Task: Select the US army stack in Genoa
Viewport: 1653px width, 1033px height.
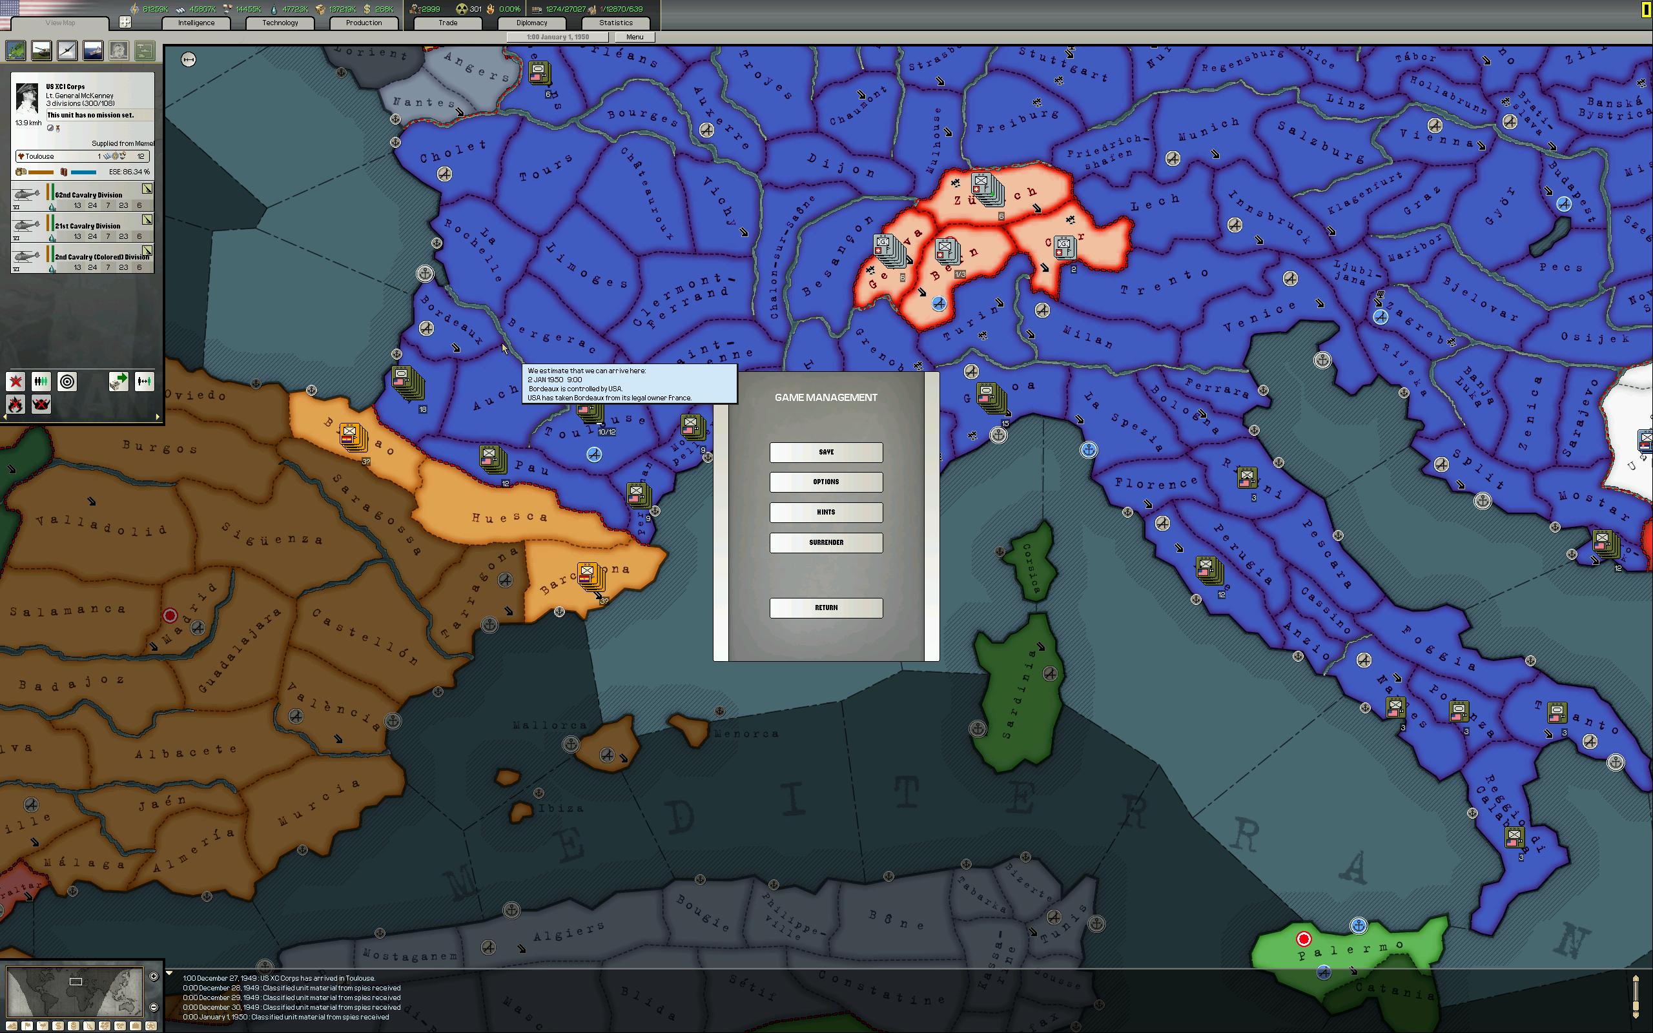Action: (991, 398)
